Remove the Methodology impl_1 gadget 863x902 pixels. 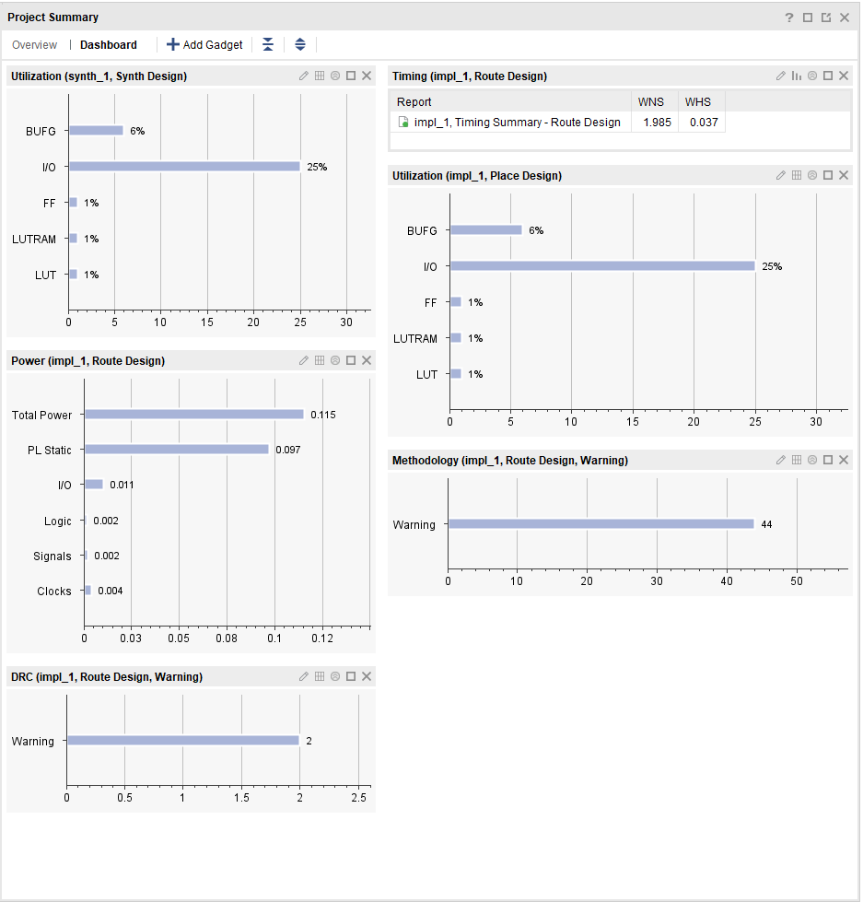pyautogui.click(x=844, y=460)
